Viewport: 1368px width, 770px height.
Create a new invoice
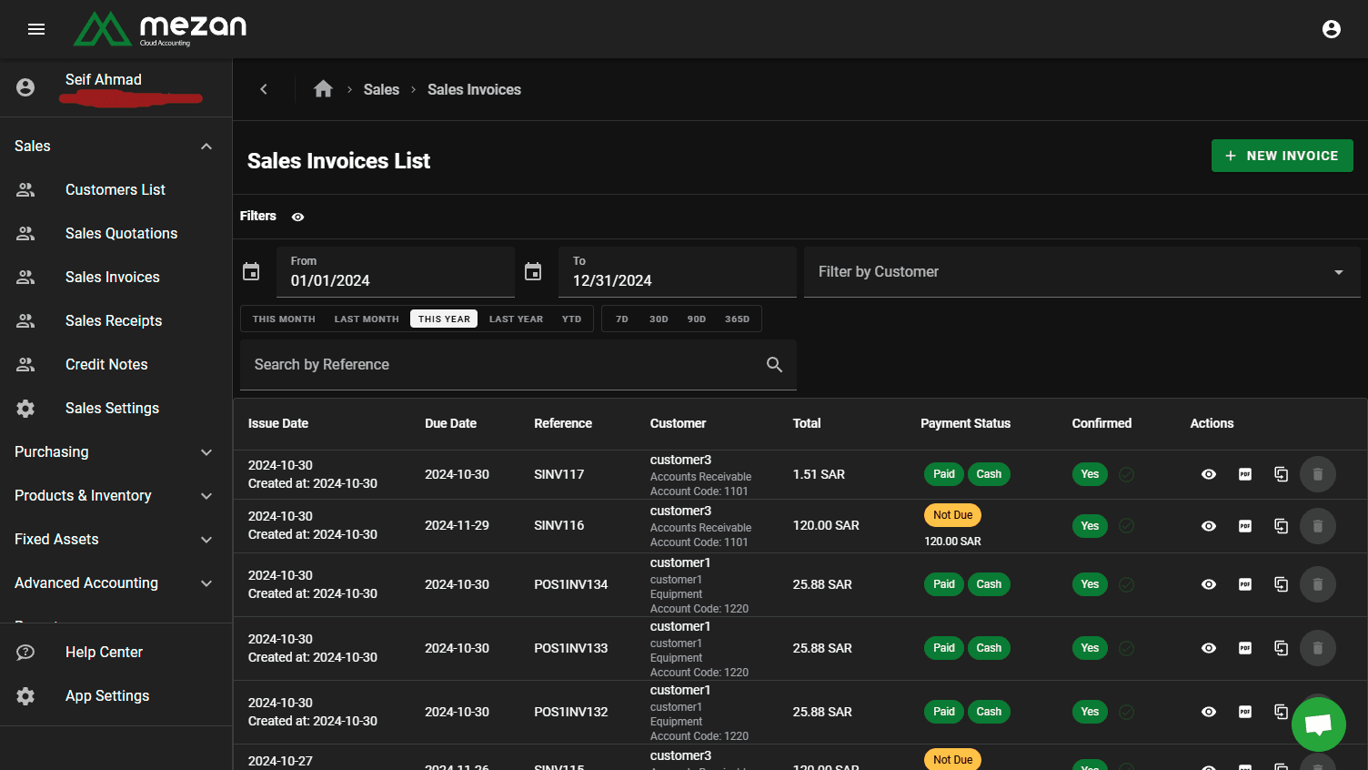(1282, 156)
